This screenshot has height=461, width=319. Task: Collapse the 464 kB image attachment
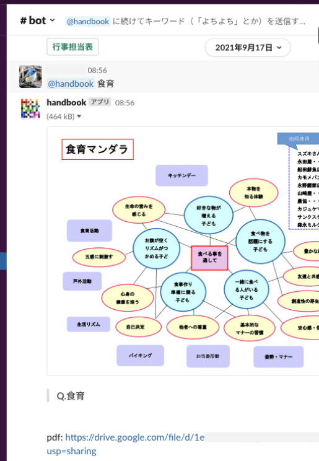pos(79,116)
